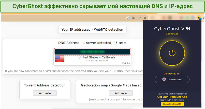Click the Geolocation map (Google Map) heading
The height and width of the screenshot is (109, 205).
(x=112, y=85)
